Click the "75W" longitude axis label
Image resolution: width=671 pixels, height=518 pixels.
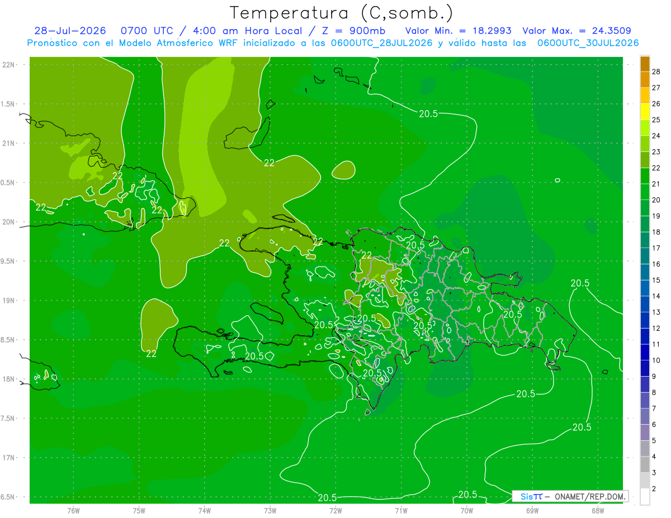139,510
